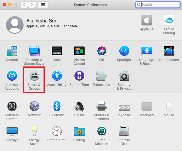The image size is (182, 151).
Task: Open Security & Privacy settings
Action: (124, 76)
